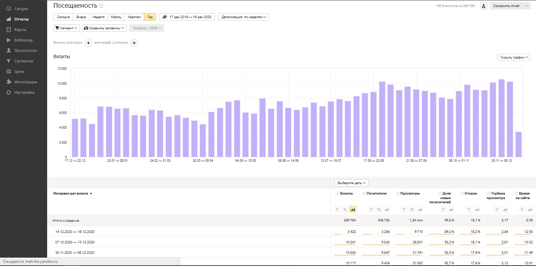Open the date range picker 17 дек 2019 — 16 дек 2020
The height and width of the screenshot is (266, 536).
187,17
